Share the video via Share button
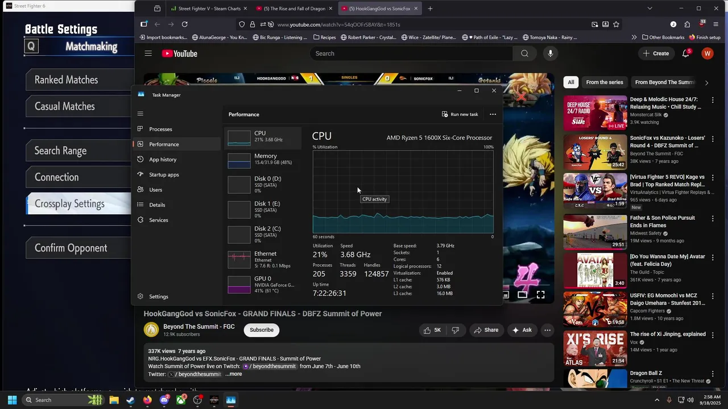The width and height of the screenshot is (728, 409). tap(486, 330)
